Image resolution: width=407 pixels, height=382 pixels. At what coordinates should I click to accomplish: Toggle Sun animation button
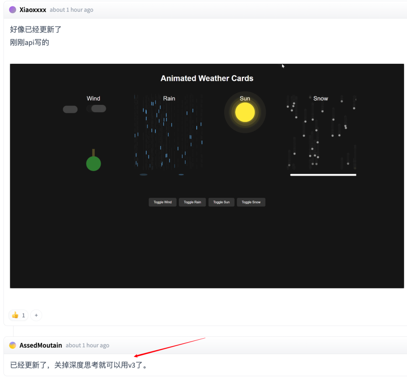(x=222, y=202)
